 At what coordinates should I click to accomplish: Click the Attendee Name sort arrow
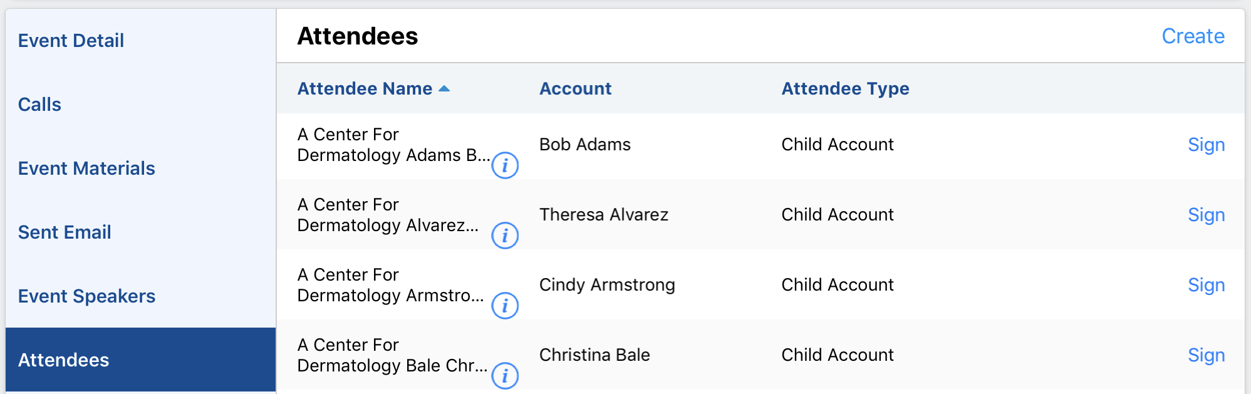tap(444, 89)
